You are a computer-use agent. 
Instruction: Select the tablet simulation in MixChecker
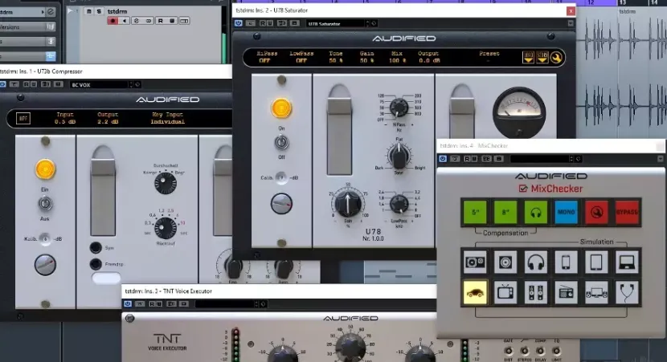click(x=596, y=262)
